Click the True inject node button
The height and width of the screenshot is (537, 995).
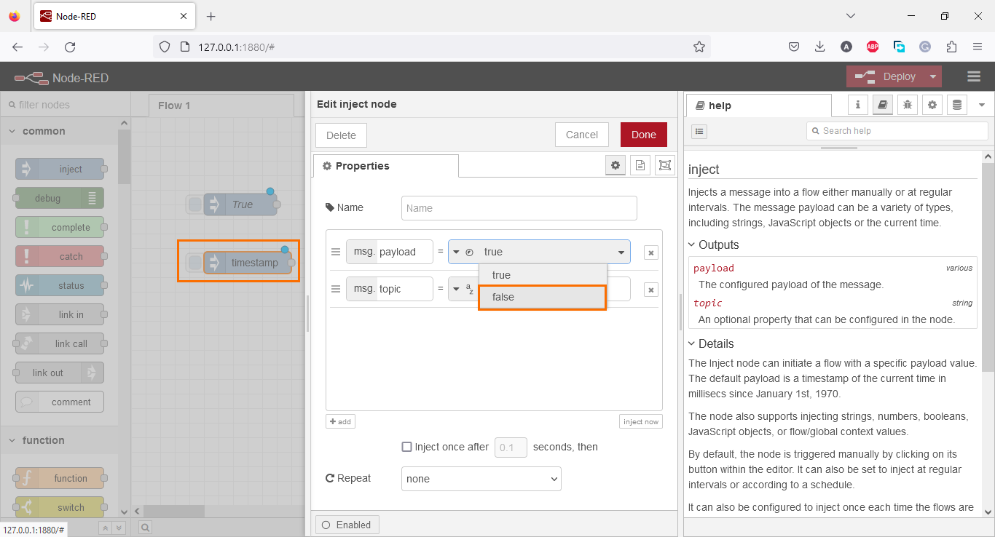194,204
